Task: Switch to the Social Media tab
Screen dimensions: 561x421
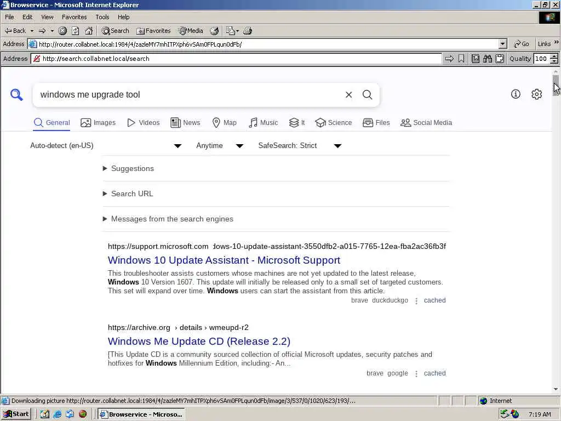Action: click(x=426, y=123)
